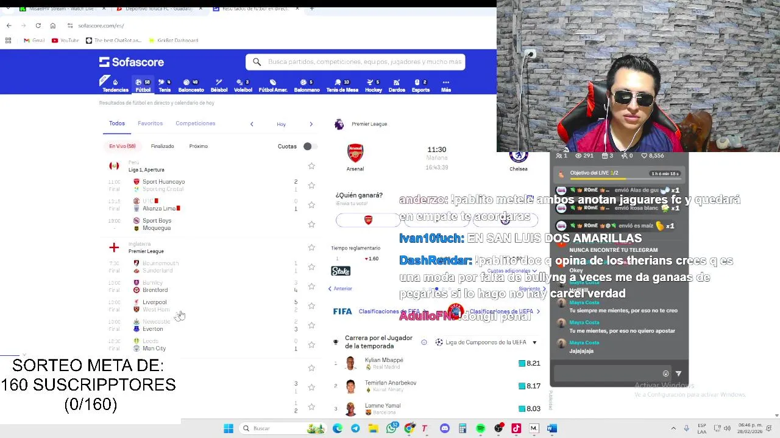780x438 pixels.
Task: Open the YouTube bookmark
Action: pos(65,40)
